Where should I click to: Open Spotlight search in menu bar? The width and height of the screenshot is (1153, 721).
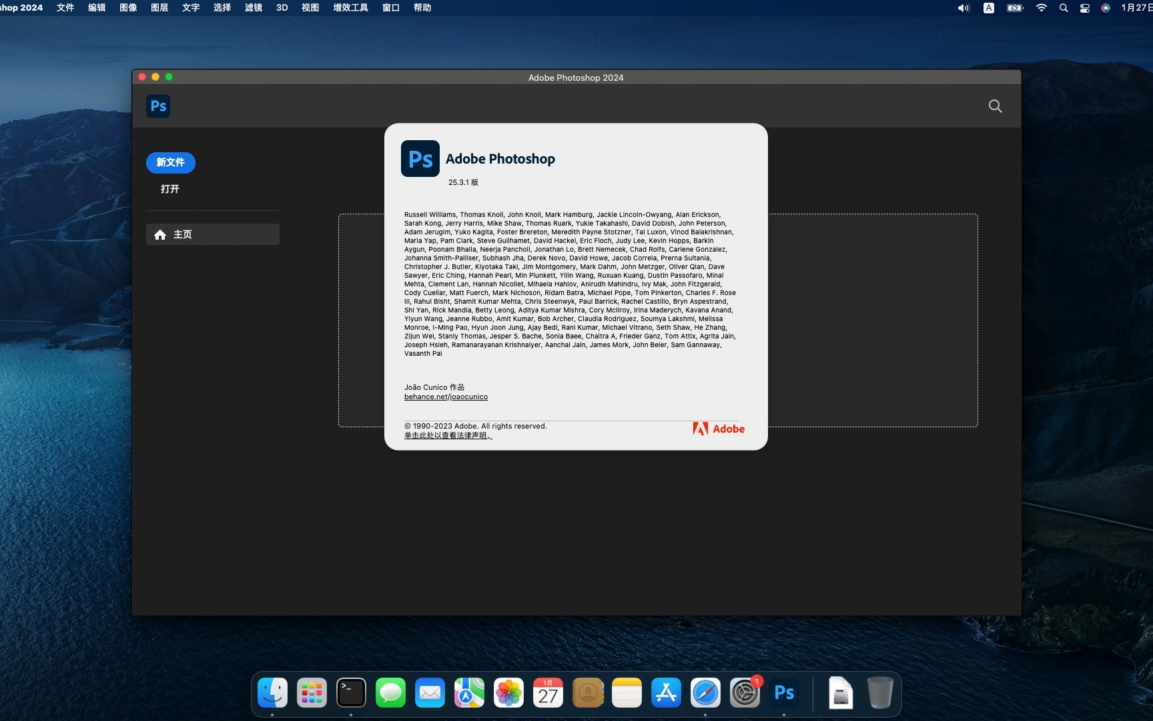pos(1064,8)
